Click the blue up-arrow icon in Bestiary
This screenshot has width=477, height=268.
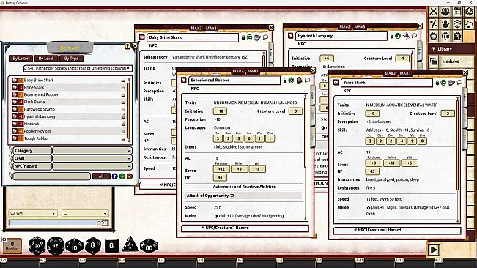point(115,176)
